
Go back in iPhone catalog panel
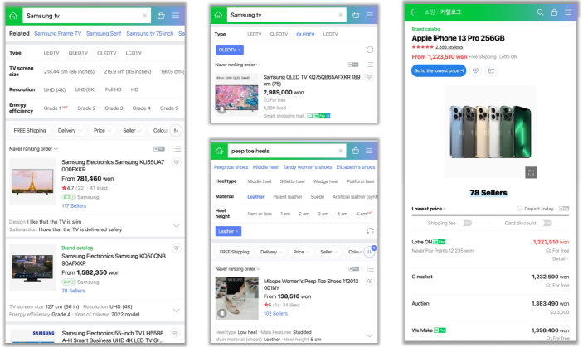pyautogui.click(x=413, y=12)
